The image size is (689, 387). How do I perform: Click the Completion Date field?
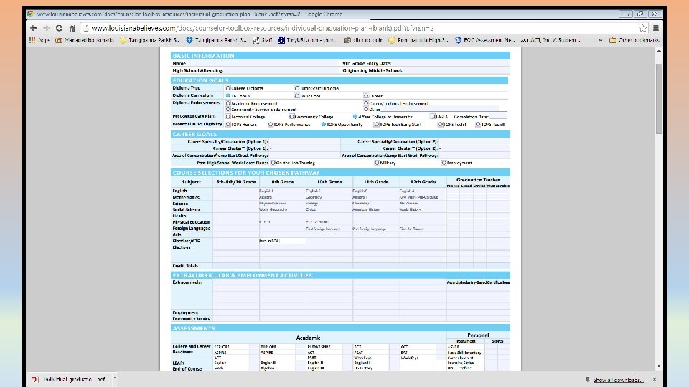pyautogui.click(x=498, y=117)
